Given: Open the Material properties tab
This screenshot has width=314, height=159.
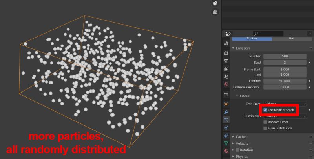Looking at the screenshot, I should click(226, 151).
